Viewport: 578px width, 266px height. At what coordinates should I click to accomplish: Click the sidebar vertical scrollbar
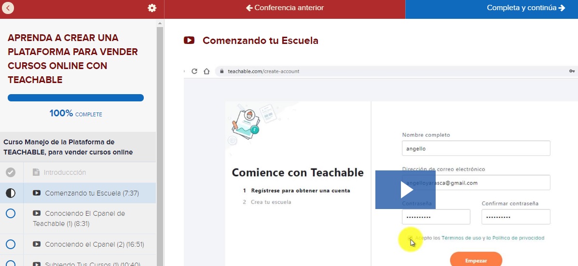160,146
